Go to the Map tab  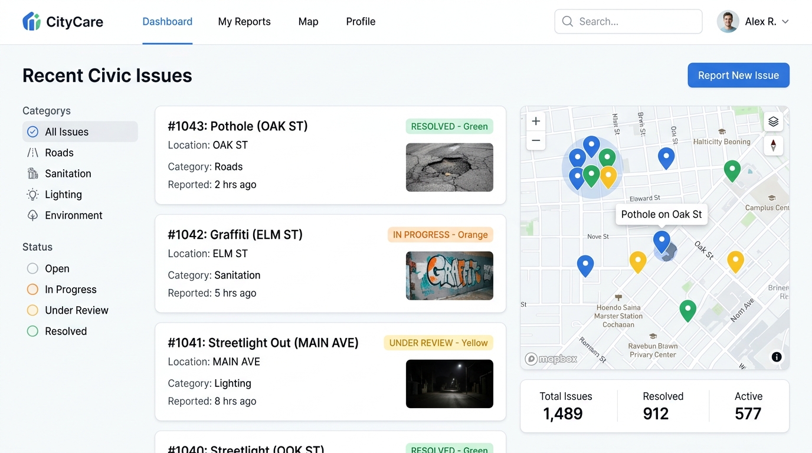pyautogui.click(x=308, y=22)
